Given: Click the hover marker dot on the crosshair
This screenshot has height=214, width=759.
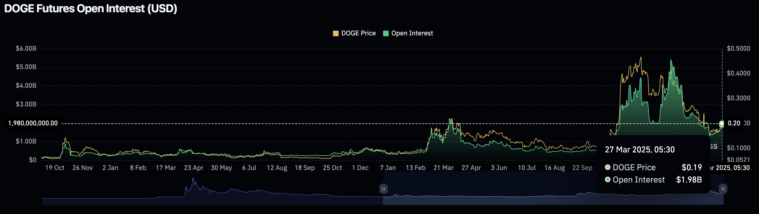Looking at the screenshot, I should pyautogui.click(x=722, y=123).
